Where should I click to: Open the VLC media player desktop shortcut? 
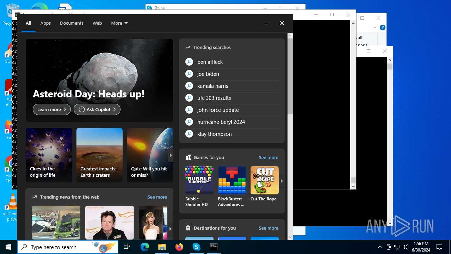click(x=12, y=207)
